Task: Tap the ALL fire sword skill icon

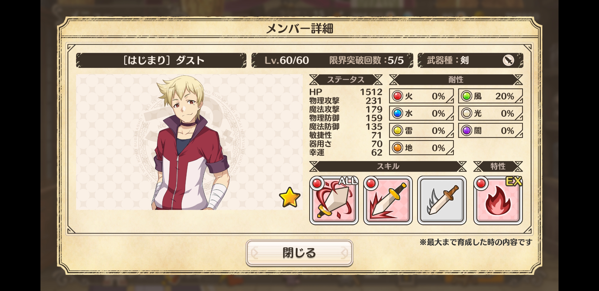Action: coord(334,200)
